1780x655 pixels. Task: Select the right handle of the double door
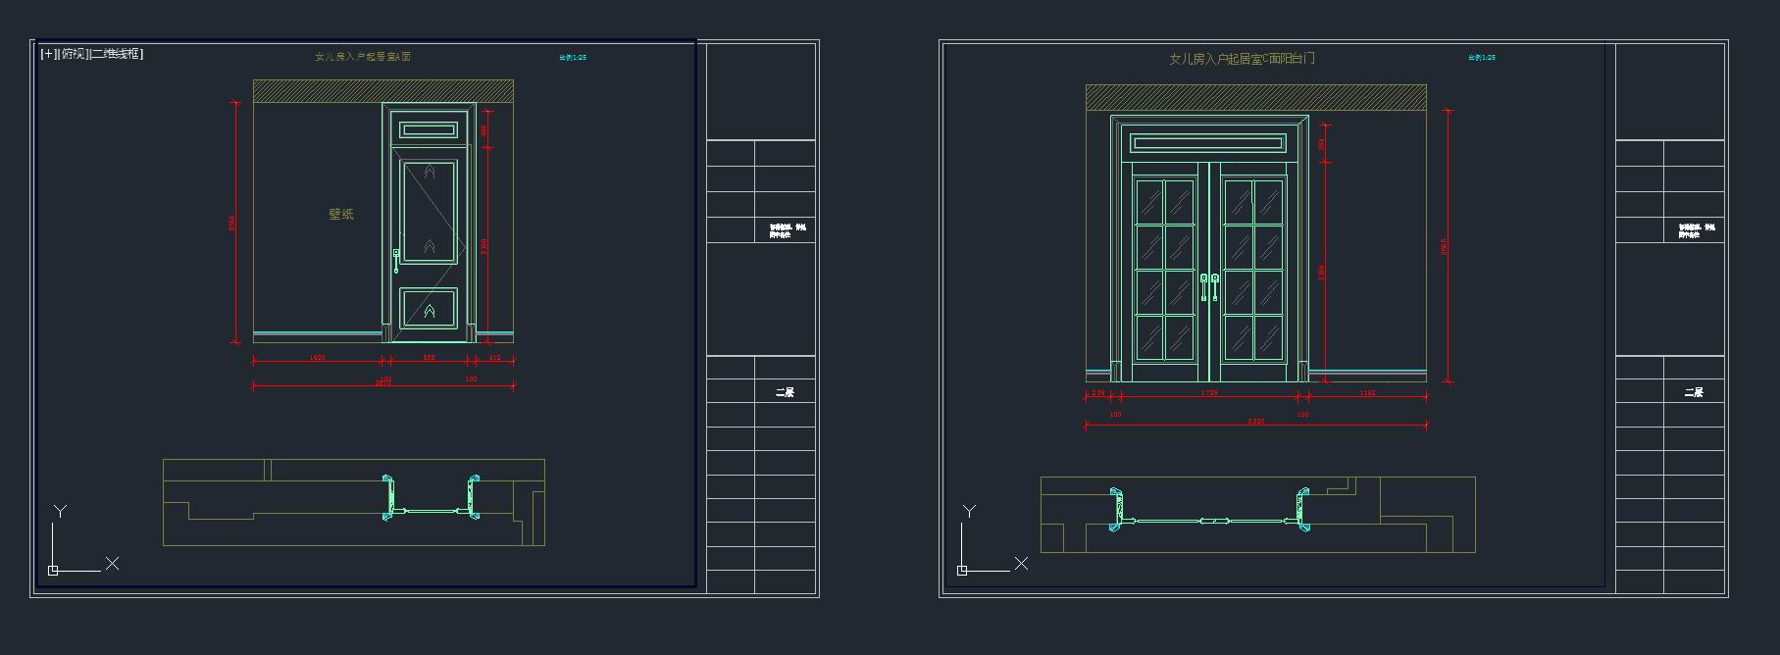pyautogui.click(x=1215, y=287)
